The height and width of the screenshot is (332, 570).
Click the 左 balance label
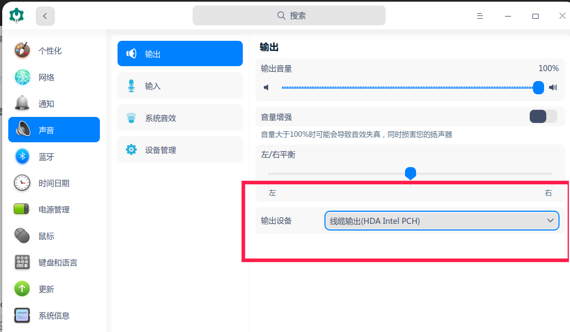pyautogui.click(x=273, y=193)
